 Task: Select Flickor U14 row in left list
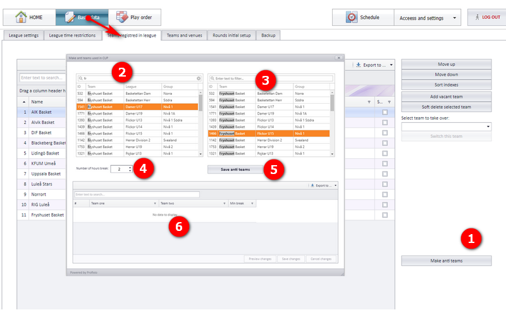coord(137,127)
